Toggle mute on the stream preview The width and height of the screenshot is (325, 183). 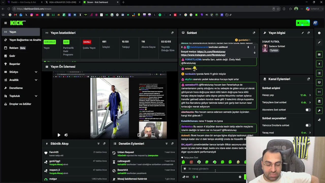coord(66,135)
